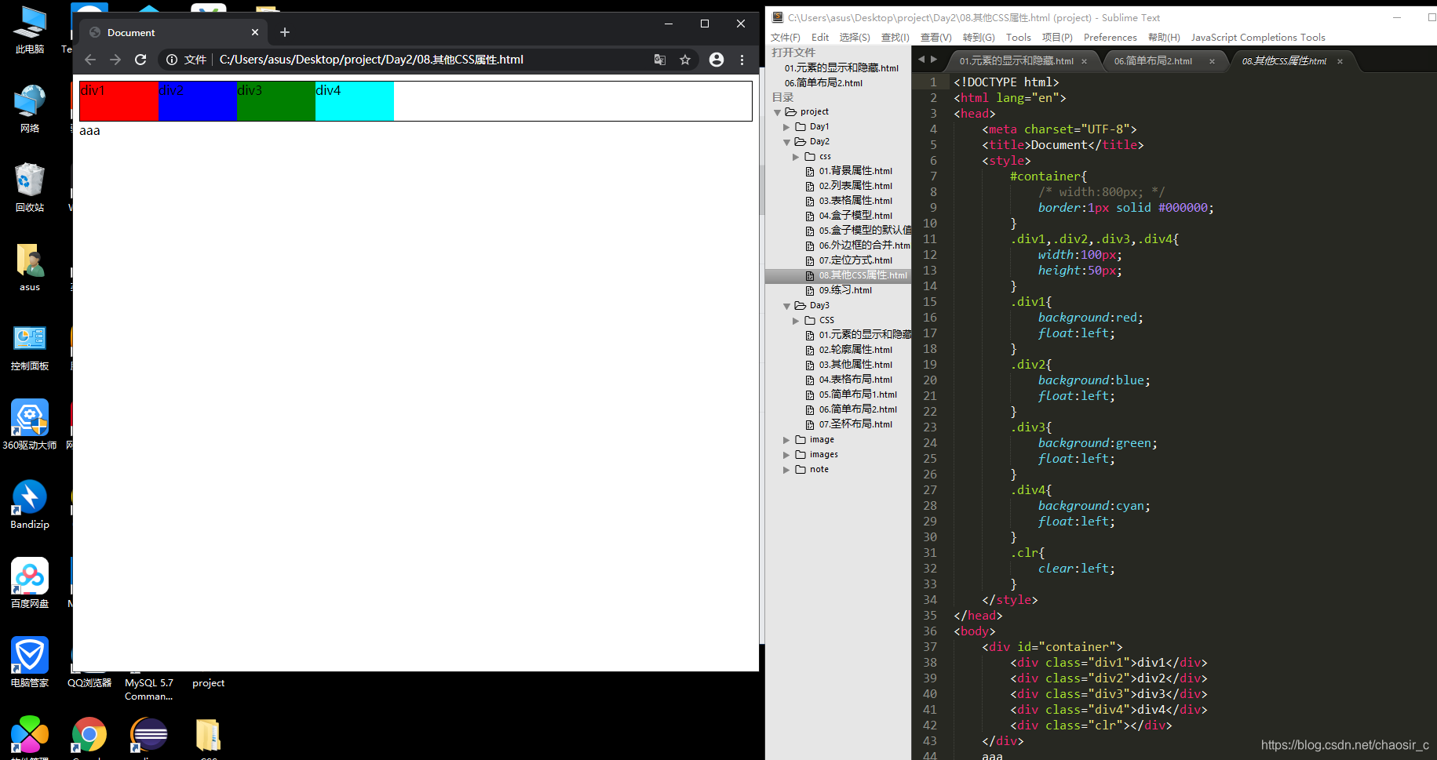The height and width of the screenshot is (760, 1437).
Task: Open 09.练习.html in the sidebar
Action: point(845,290)
